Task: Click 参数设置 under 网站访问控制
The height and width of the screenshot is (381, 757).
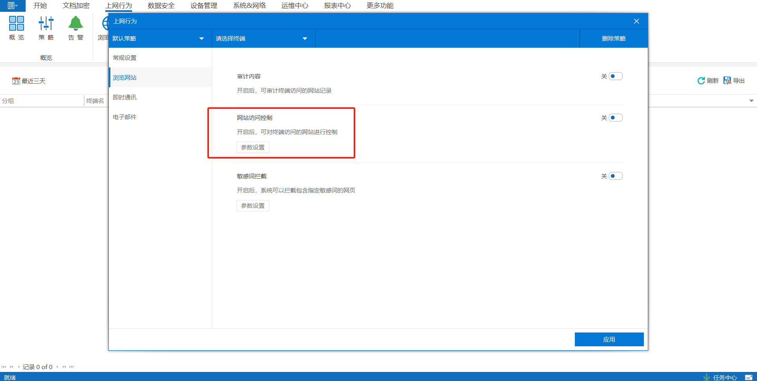Action: pos(253,148)
